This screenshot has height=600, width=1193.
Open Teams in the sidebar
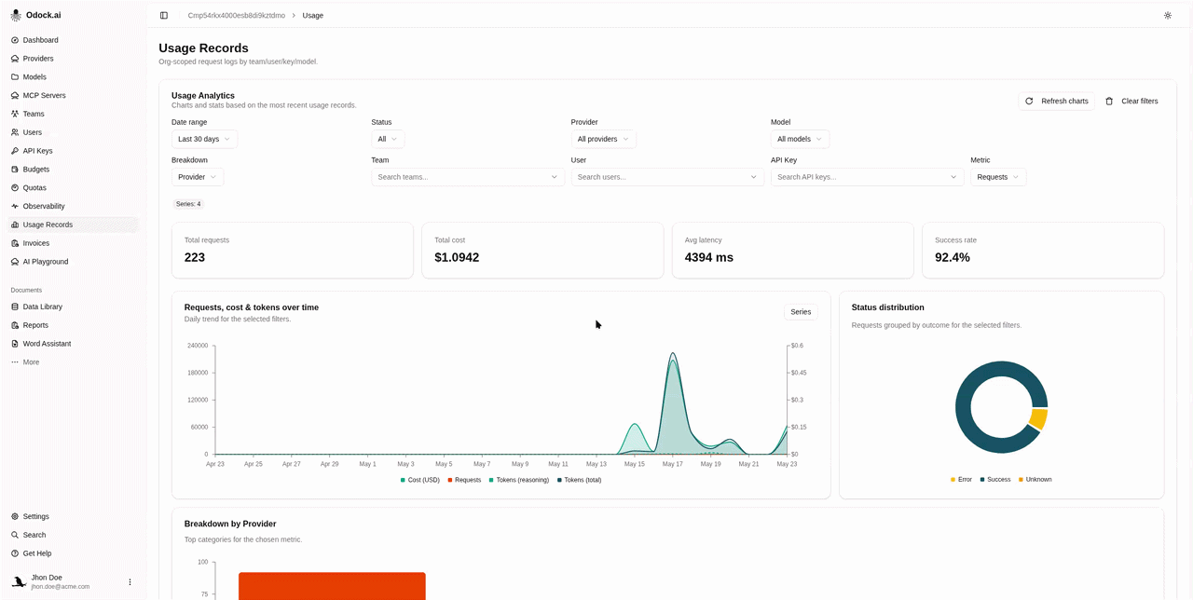click(x=73, y=114)
